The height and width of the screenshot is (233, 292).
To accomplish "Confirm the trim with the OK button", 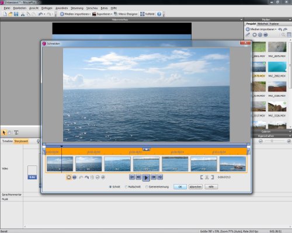I will (x=180, y=187).
